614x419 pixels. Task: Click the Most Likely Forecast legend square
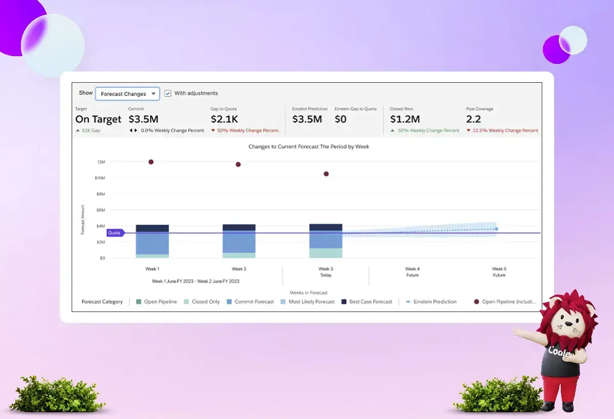tap(283, 302)
